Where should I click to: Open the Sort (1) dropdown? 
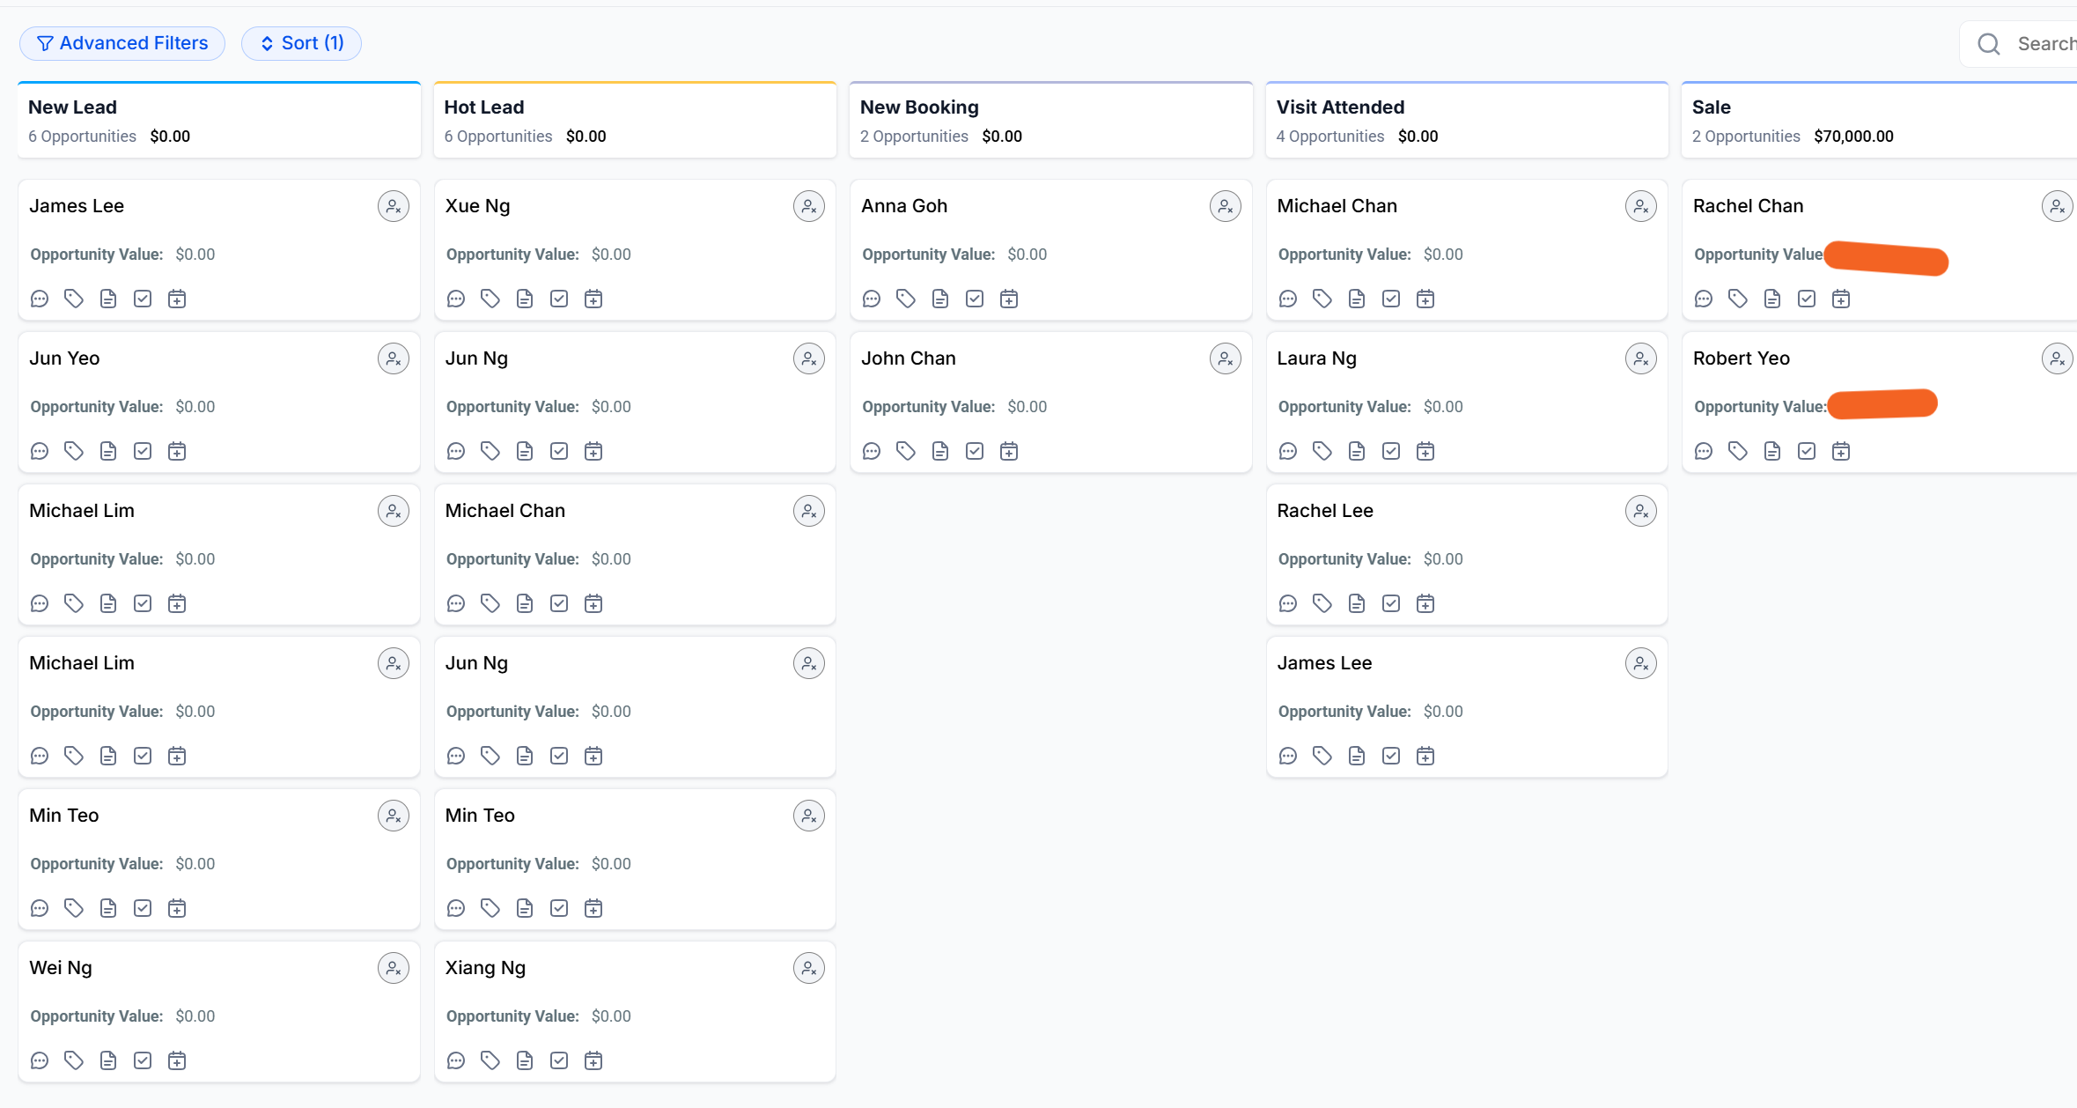301,43
